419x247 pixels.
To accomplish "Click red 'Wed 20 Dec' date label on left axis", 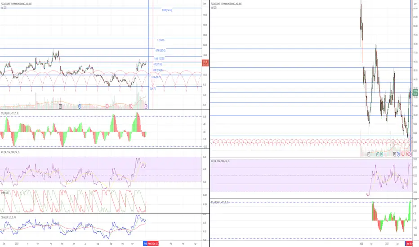I will (x=153, y=243).
